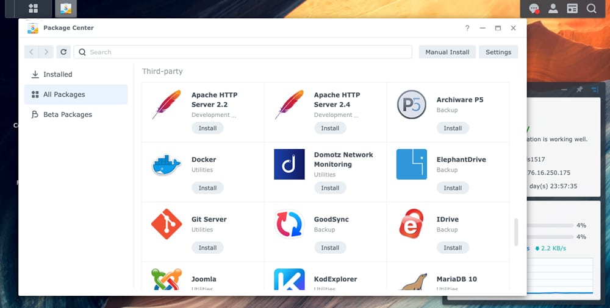The width and height of the screenshot is (610, 308).
Task: Click the Joomla logo icon
Action: point(167,279)
